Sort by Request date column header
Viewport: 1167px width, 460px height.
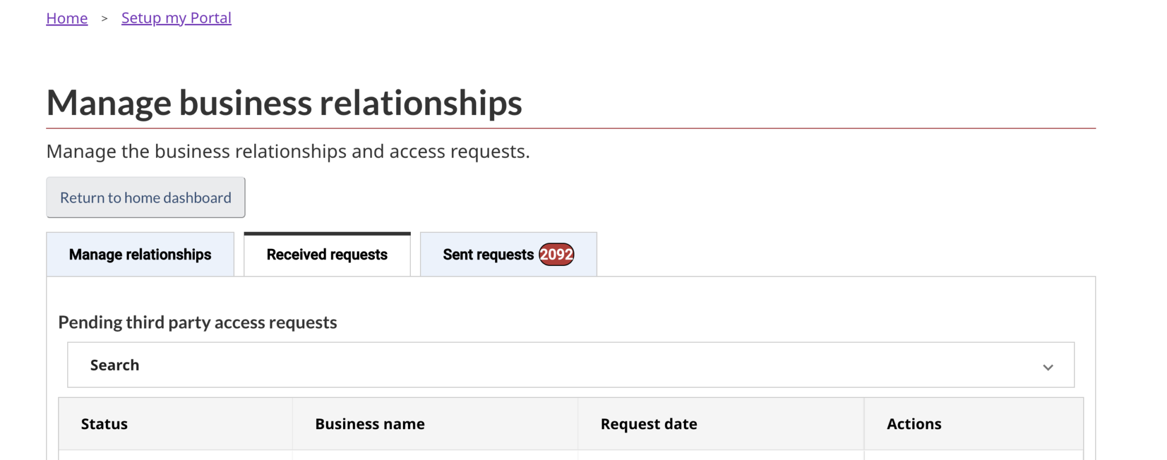[x=648, y=424]
